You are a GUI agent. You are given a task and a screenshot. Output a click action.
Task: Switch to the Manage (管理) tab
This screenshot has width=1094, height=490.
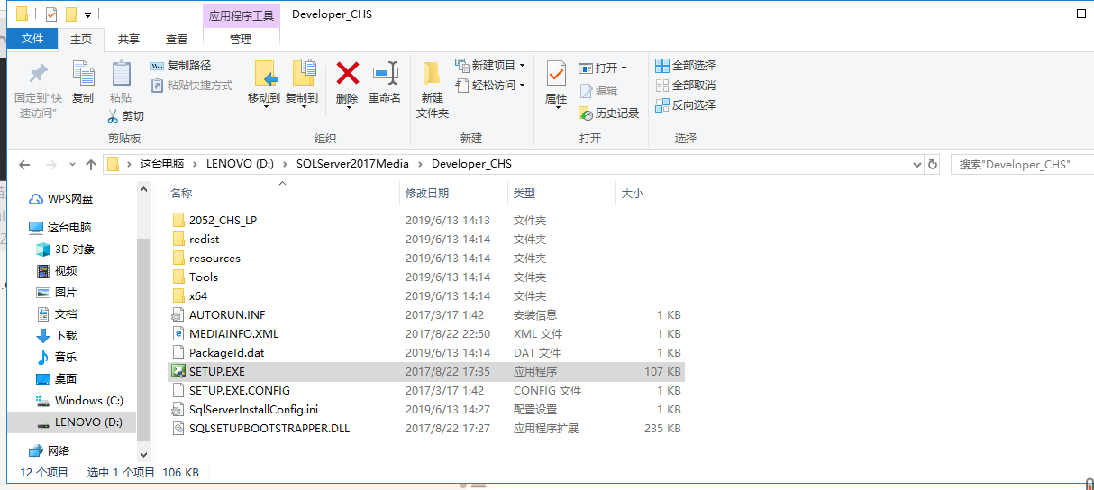241,40
